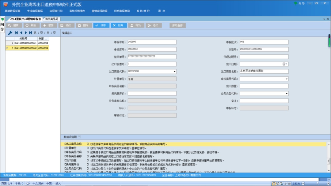The image size is (331, 186).
Task: Open the 出口日期 date picker dropdown
Action: pyautogui.click(x=287, y=64)
